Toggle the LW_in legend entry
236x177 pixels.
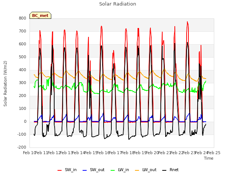[120, 170]
